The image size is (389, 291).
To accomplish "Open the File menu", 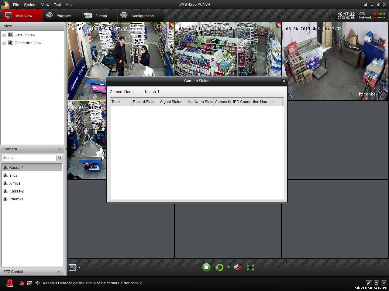I will [16, 5].
